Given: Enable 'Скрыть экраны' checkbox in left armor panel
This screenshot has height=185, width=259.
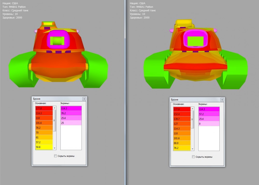Looking at the screenshot, I should click(55, 156).
